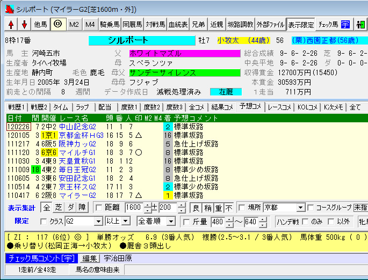The width and height of the screenshot is (368, 280).
Task: Switch to the レースコメ tab
Action: click(x=279, y=107)
